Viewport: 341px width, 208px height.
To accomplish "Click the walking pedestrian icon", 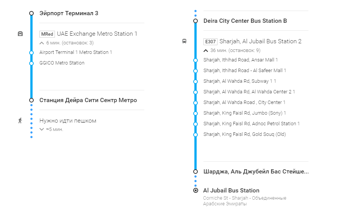I will tap(20, 121).
